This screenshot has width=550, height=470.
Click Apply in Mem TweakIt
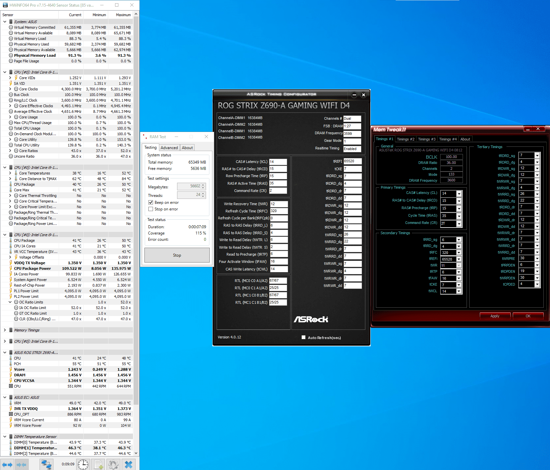[495, 316]
